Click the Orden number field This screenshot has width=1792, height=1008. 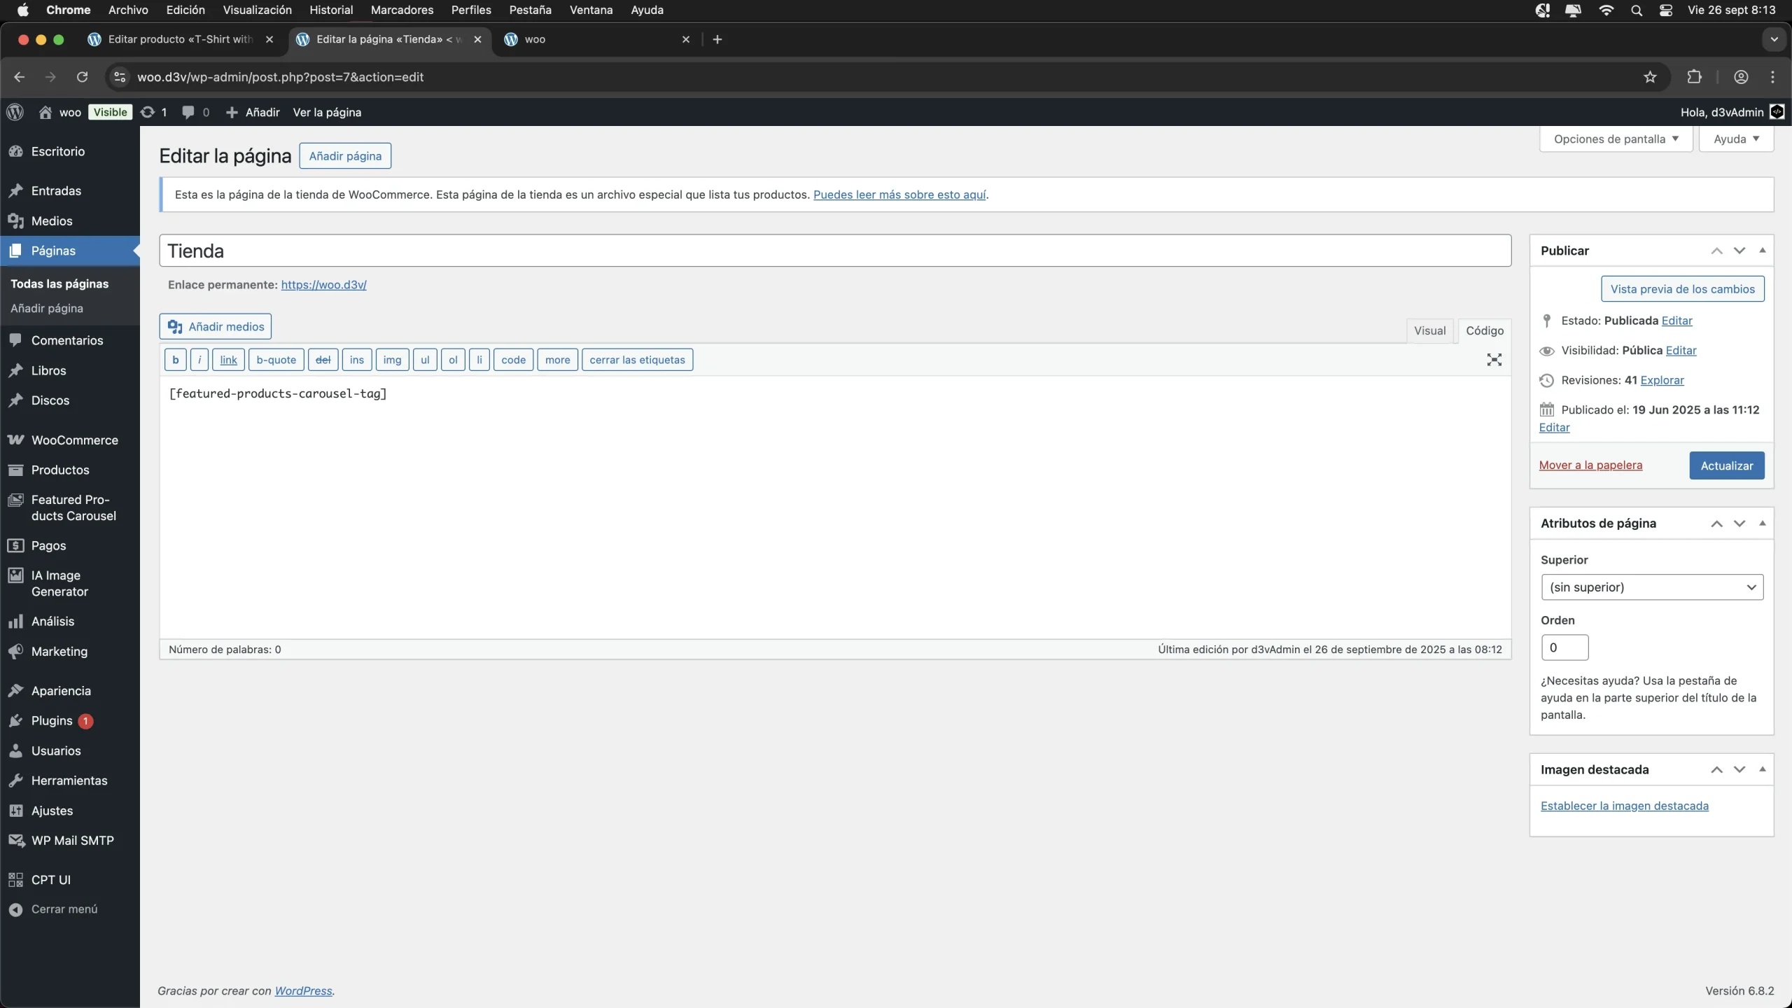(1564, 647)
